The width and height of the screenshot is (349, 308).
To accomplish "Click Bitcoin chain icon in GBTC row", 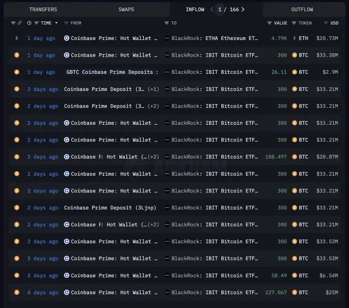I will click(17, 72).
